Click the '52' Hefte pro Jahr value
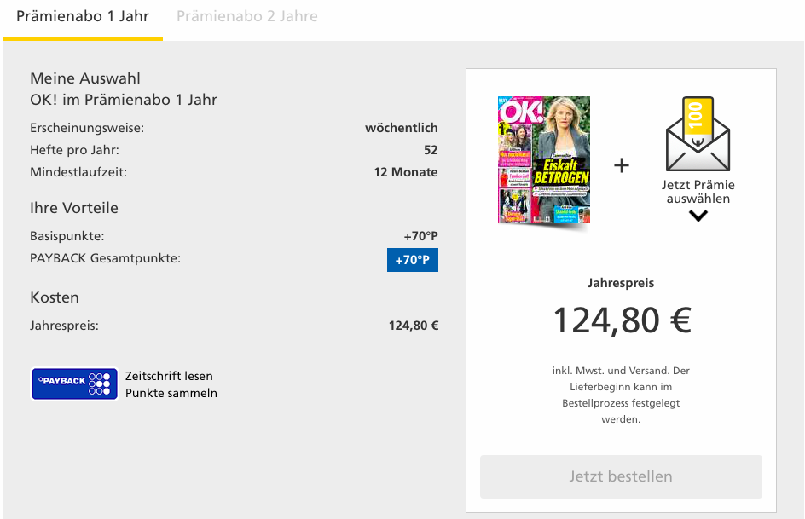This screenshot has height=519, width=805. point(430,150)
